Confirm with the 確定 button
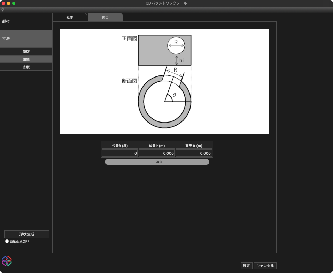 [x=246, y=266]
